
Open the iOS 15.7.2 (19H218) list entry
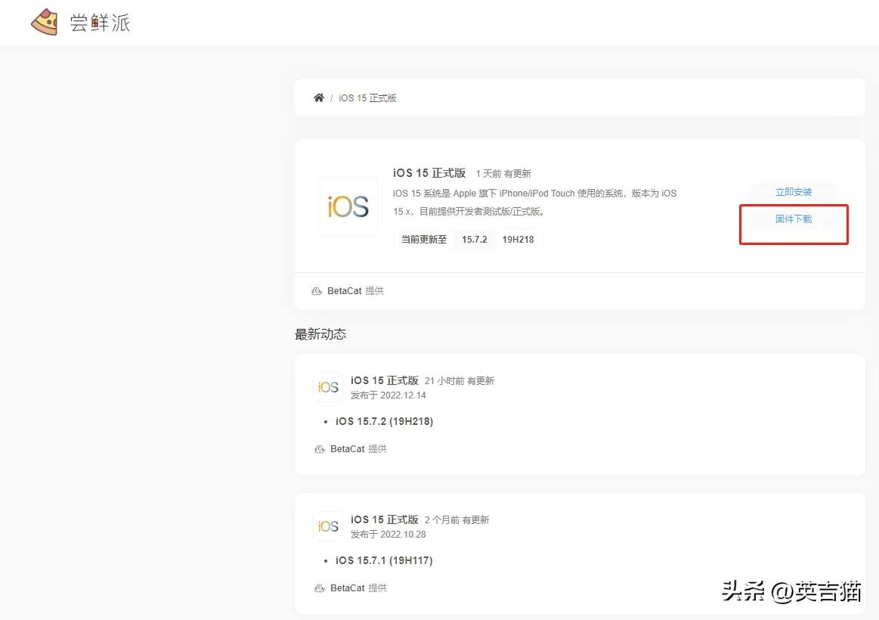[385, 421]
